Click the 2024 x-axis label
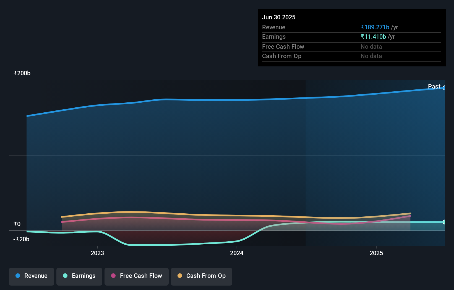Image resolution: width=454 pixels, height=290 pixels. [x=237, y=253]
